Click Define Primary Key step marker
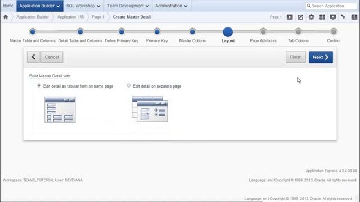 pos(121,32)
